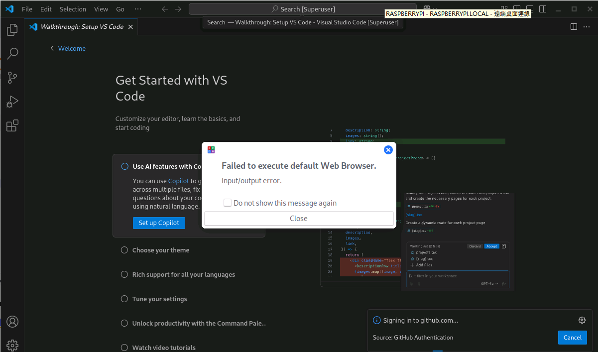598x352 pixels.
Task: Open the Explorer view in activity bar
Action: pos(12,30)
